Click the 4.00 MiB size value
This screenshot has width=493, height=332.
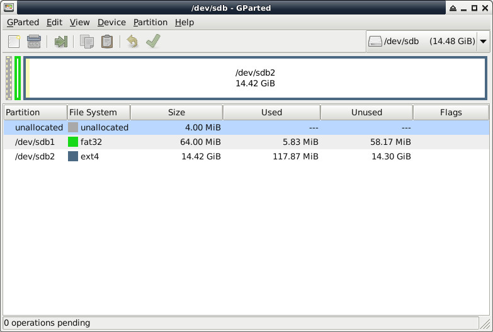(x=203, y=127)
